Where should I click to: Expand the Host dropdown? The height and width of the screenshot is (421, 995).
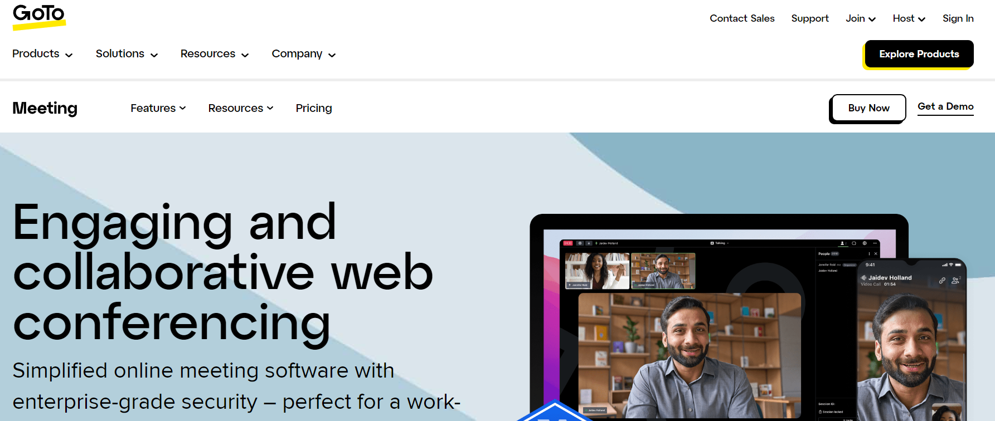coord(909,18)
